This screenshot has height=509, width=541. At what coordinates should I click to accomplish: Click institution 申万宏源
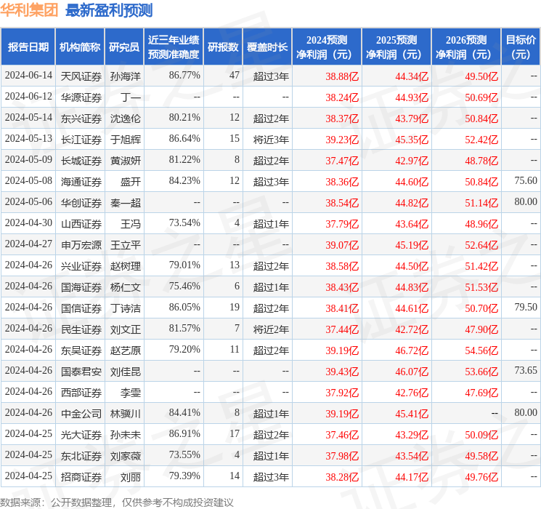click(81, 245)
